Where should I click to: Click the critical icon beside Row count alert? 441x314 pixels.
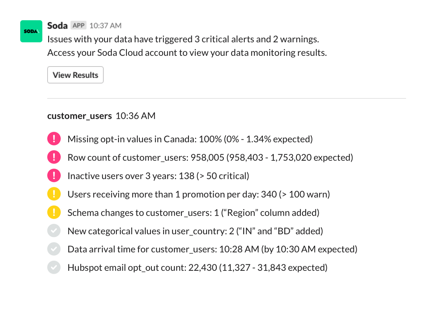(x=54, y=157)
